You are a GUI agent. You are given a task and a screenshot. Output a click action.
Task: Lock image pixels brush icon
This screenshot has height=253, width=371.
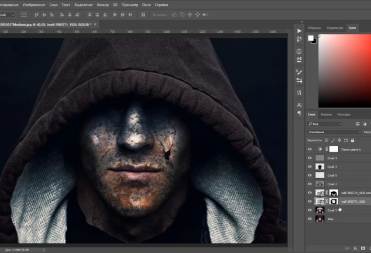[x=333, y=140]
